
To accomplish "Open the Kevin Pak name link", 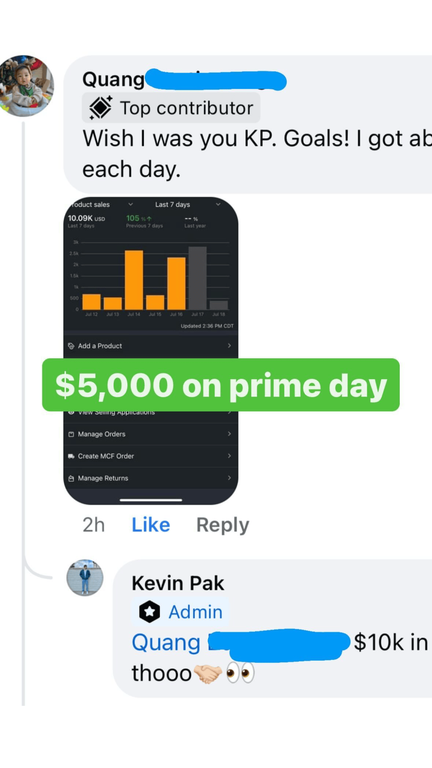I will tap(178, 583).
